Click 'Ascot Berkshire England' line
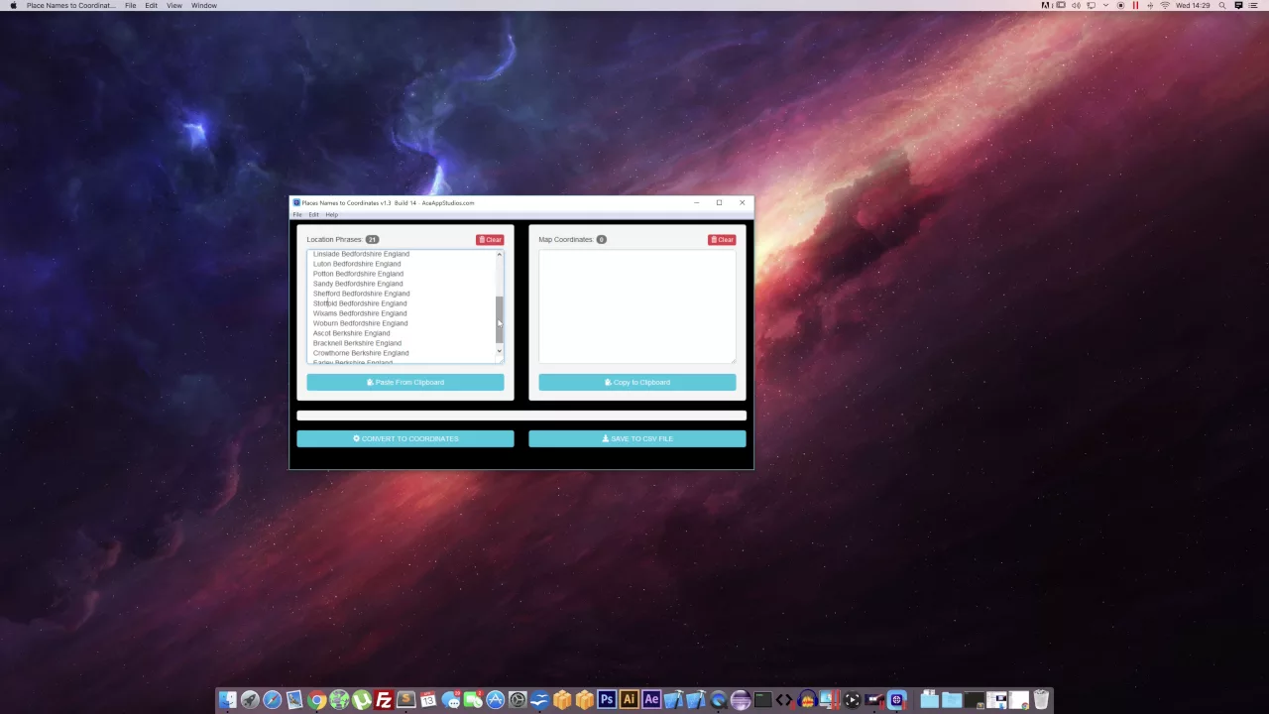Image resolution: width=1269 pixels, height=714 pixels. 351,333
